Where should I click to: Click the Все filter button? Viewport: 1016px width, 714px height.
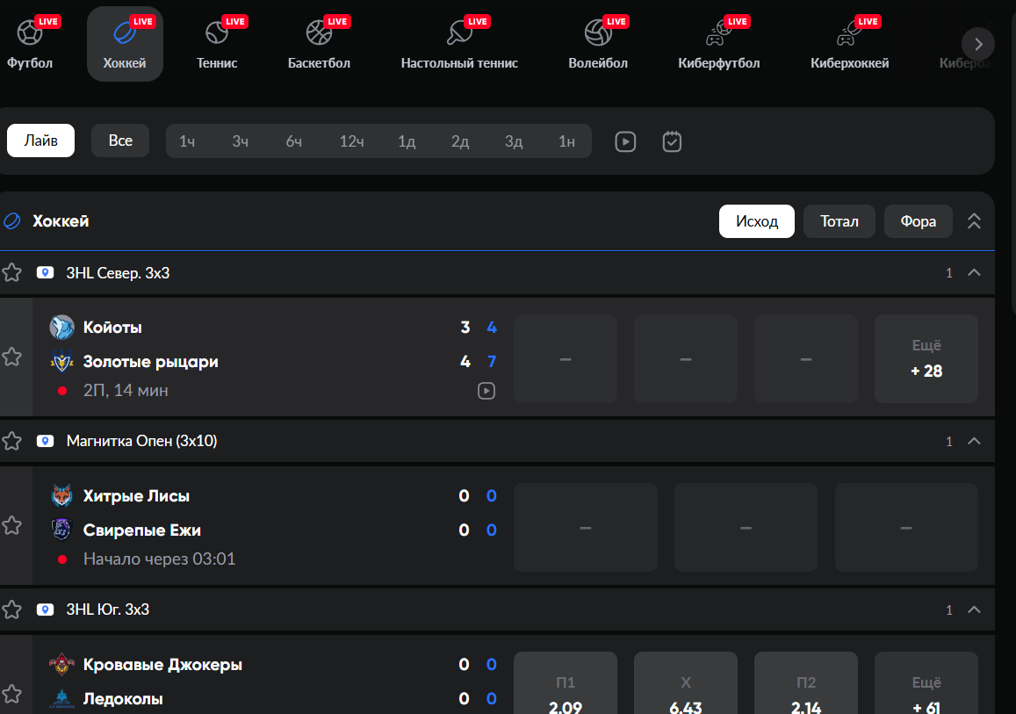(x=120, y=141)
